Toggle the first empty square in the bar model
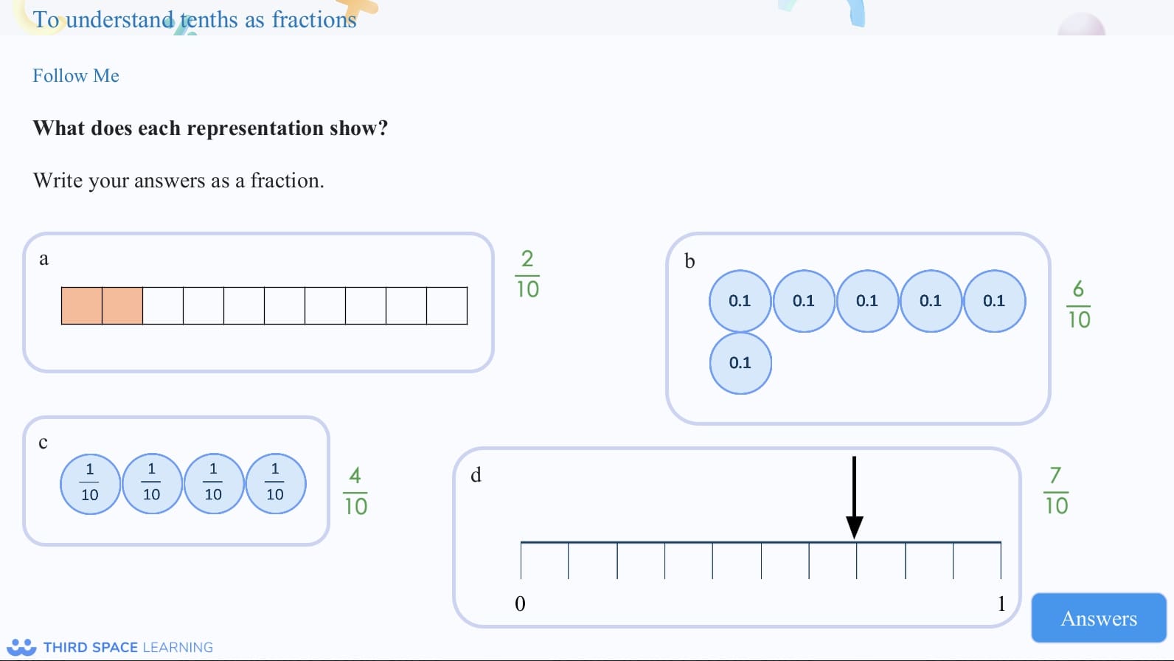Image resolution: width=1174 pixels, height=661 pixels. pyautogui.click(x=163, y=305)
